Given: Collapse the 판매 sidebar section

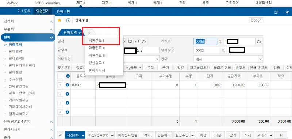Looking at the screenshot, I should click(51, 38).
